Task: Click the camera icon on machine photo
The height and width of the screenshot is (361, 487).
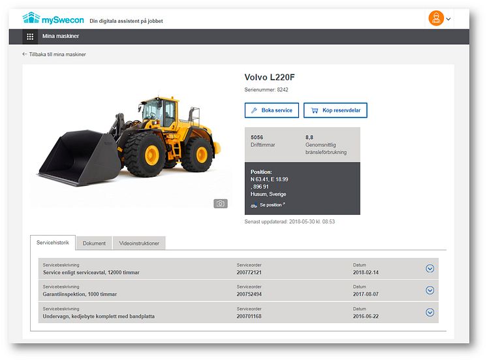Action: 221,204
